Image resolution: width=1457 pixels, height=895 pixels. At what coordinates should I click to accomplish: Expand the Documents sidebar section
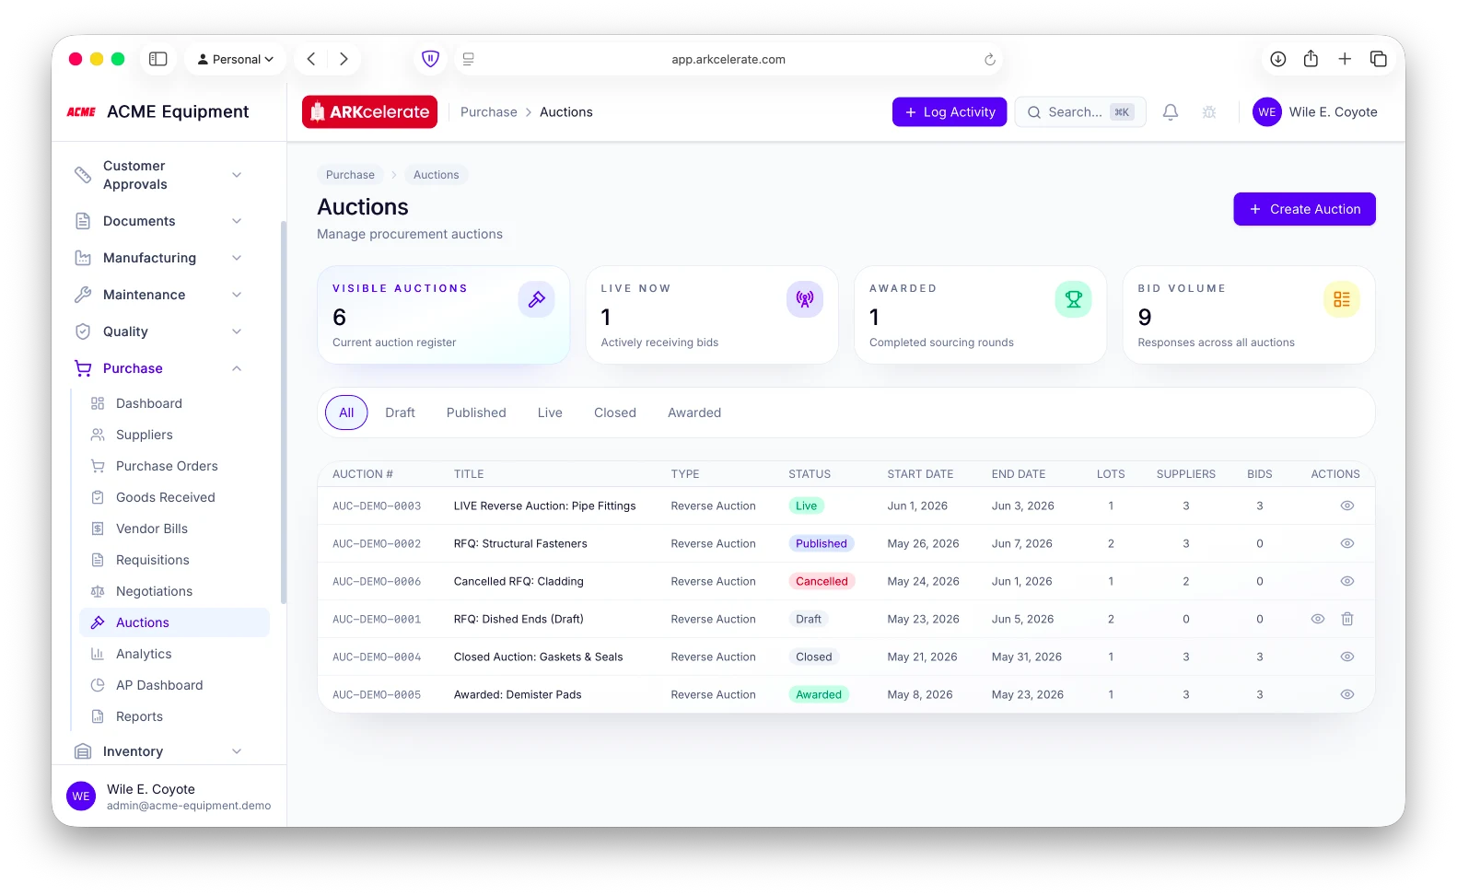[x=237, y=221]
